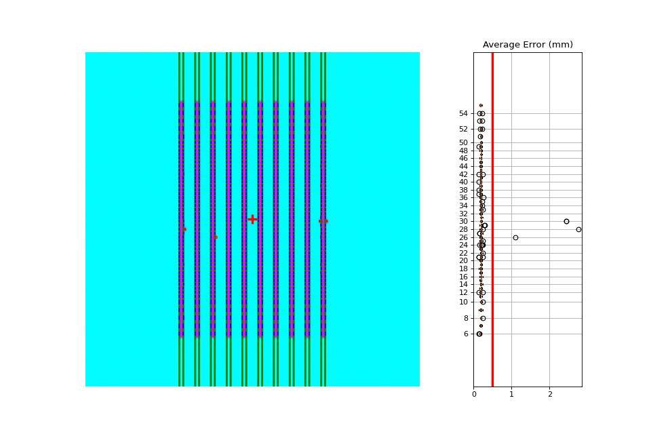Select the far-right outlier circle at leaf 28
651x434 pixels.
click(x=578, y=229)
